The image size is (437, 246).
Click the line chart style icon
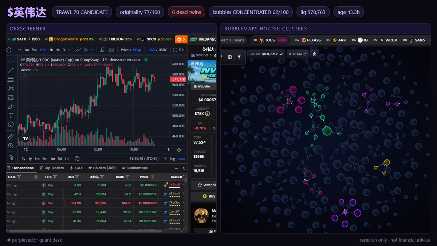78,50
